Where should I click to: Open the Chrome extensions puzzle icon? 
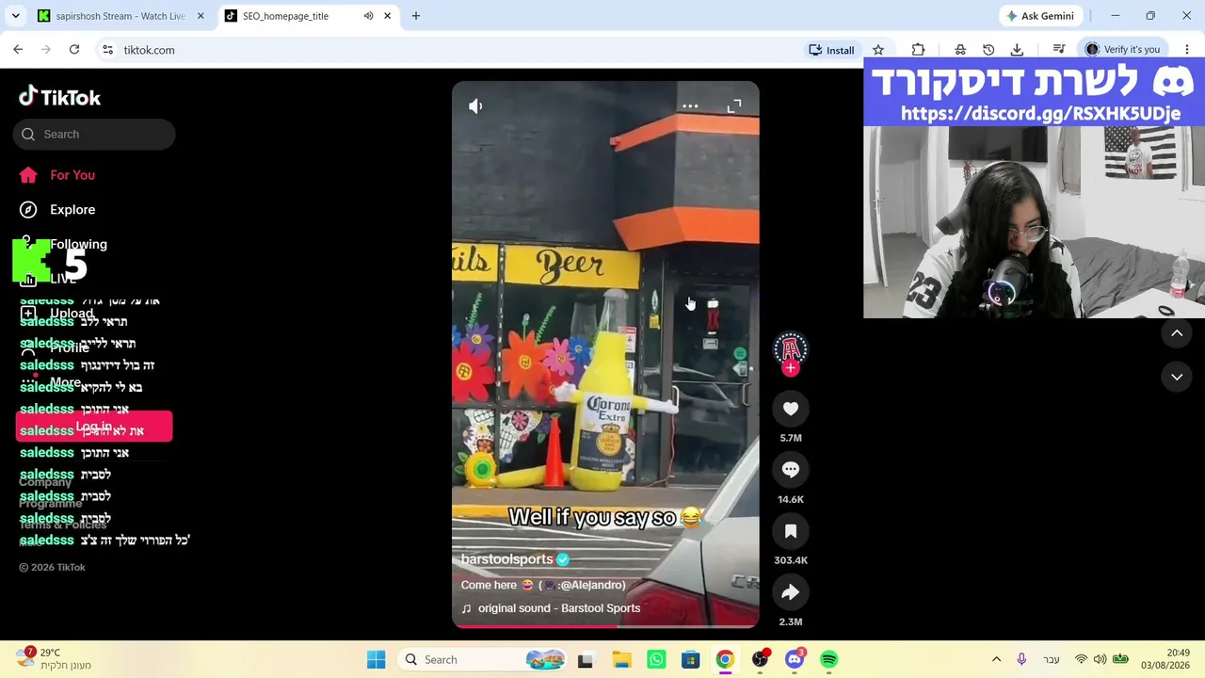pyautogui.click(x=919, y=50)
